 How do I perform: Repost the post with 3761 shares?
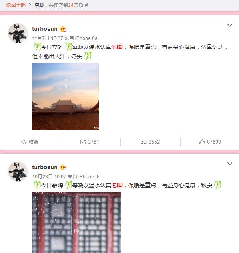click(x=90, y=142)
